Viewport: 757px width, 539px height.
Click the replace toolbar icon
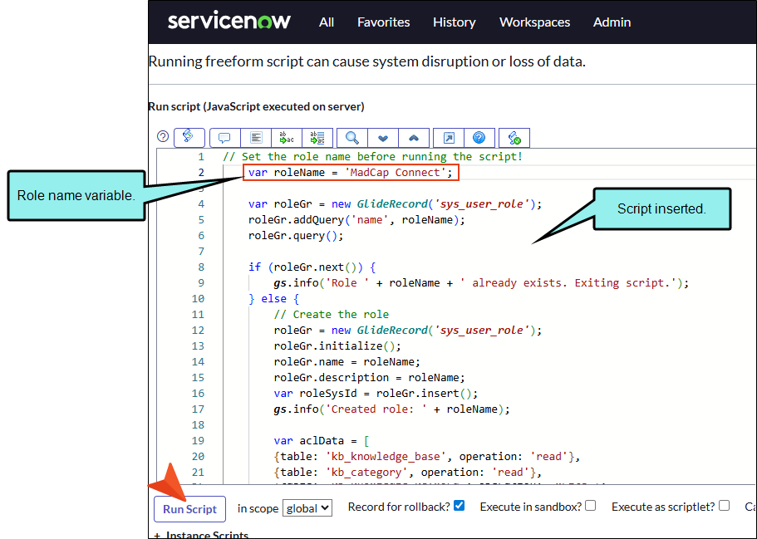point(287,138)
